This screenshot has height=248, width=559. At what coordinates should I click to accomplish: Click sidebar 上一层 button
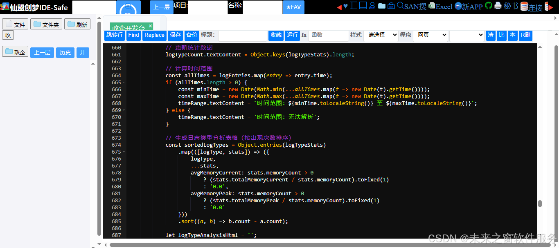[x=42, y=52]
